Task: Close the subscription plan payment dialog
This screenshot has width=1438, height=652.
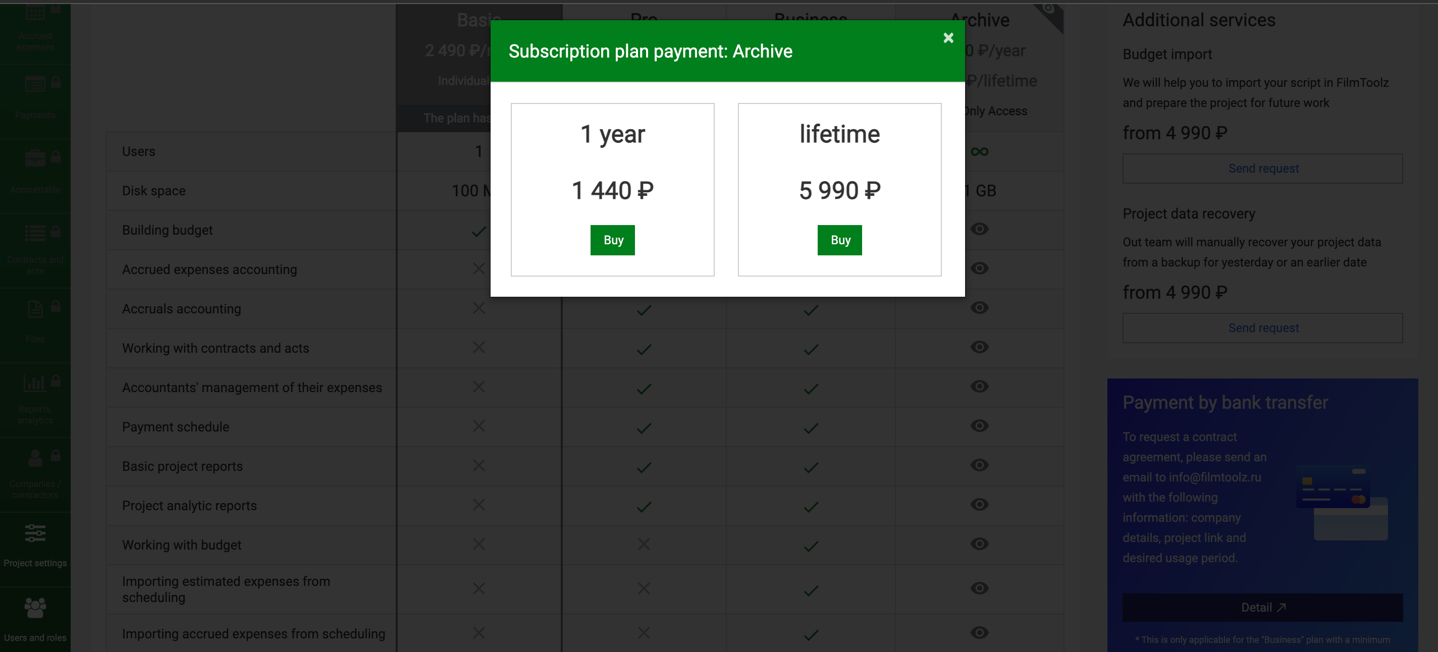Action: pyautogui.click(x=948, y=38)
